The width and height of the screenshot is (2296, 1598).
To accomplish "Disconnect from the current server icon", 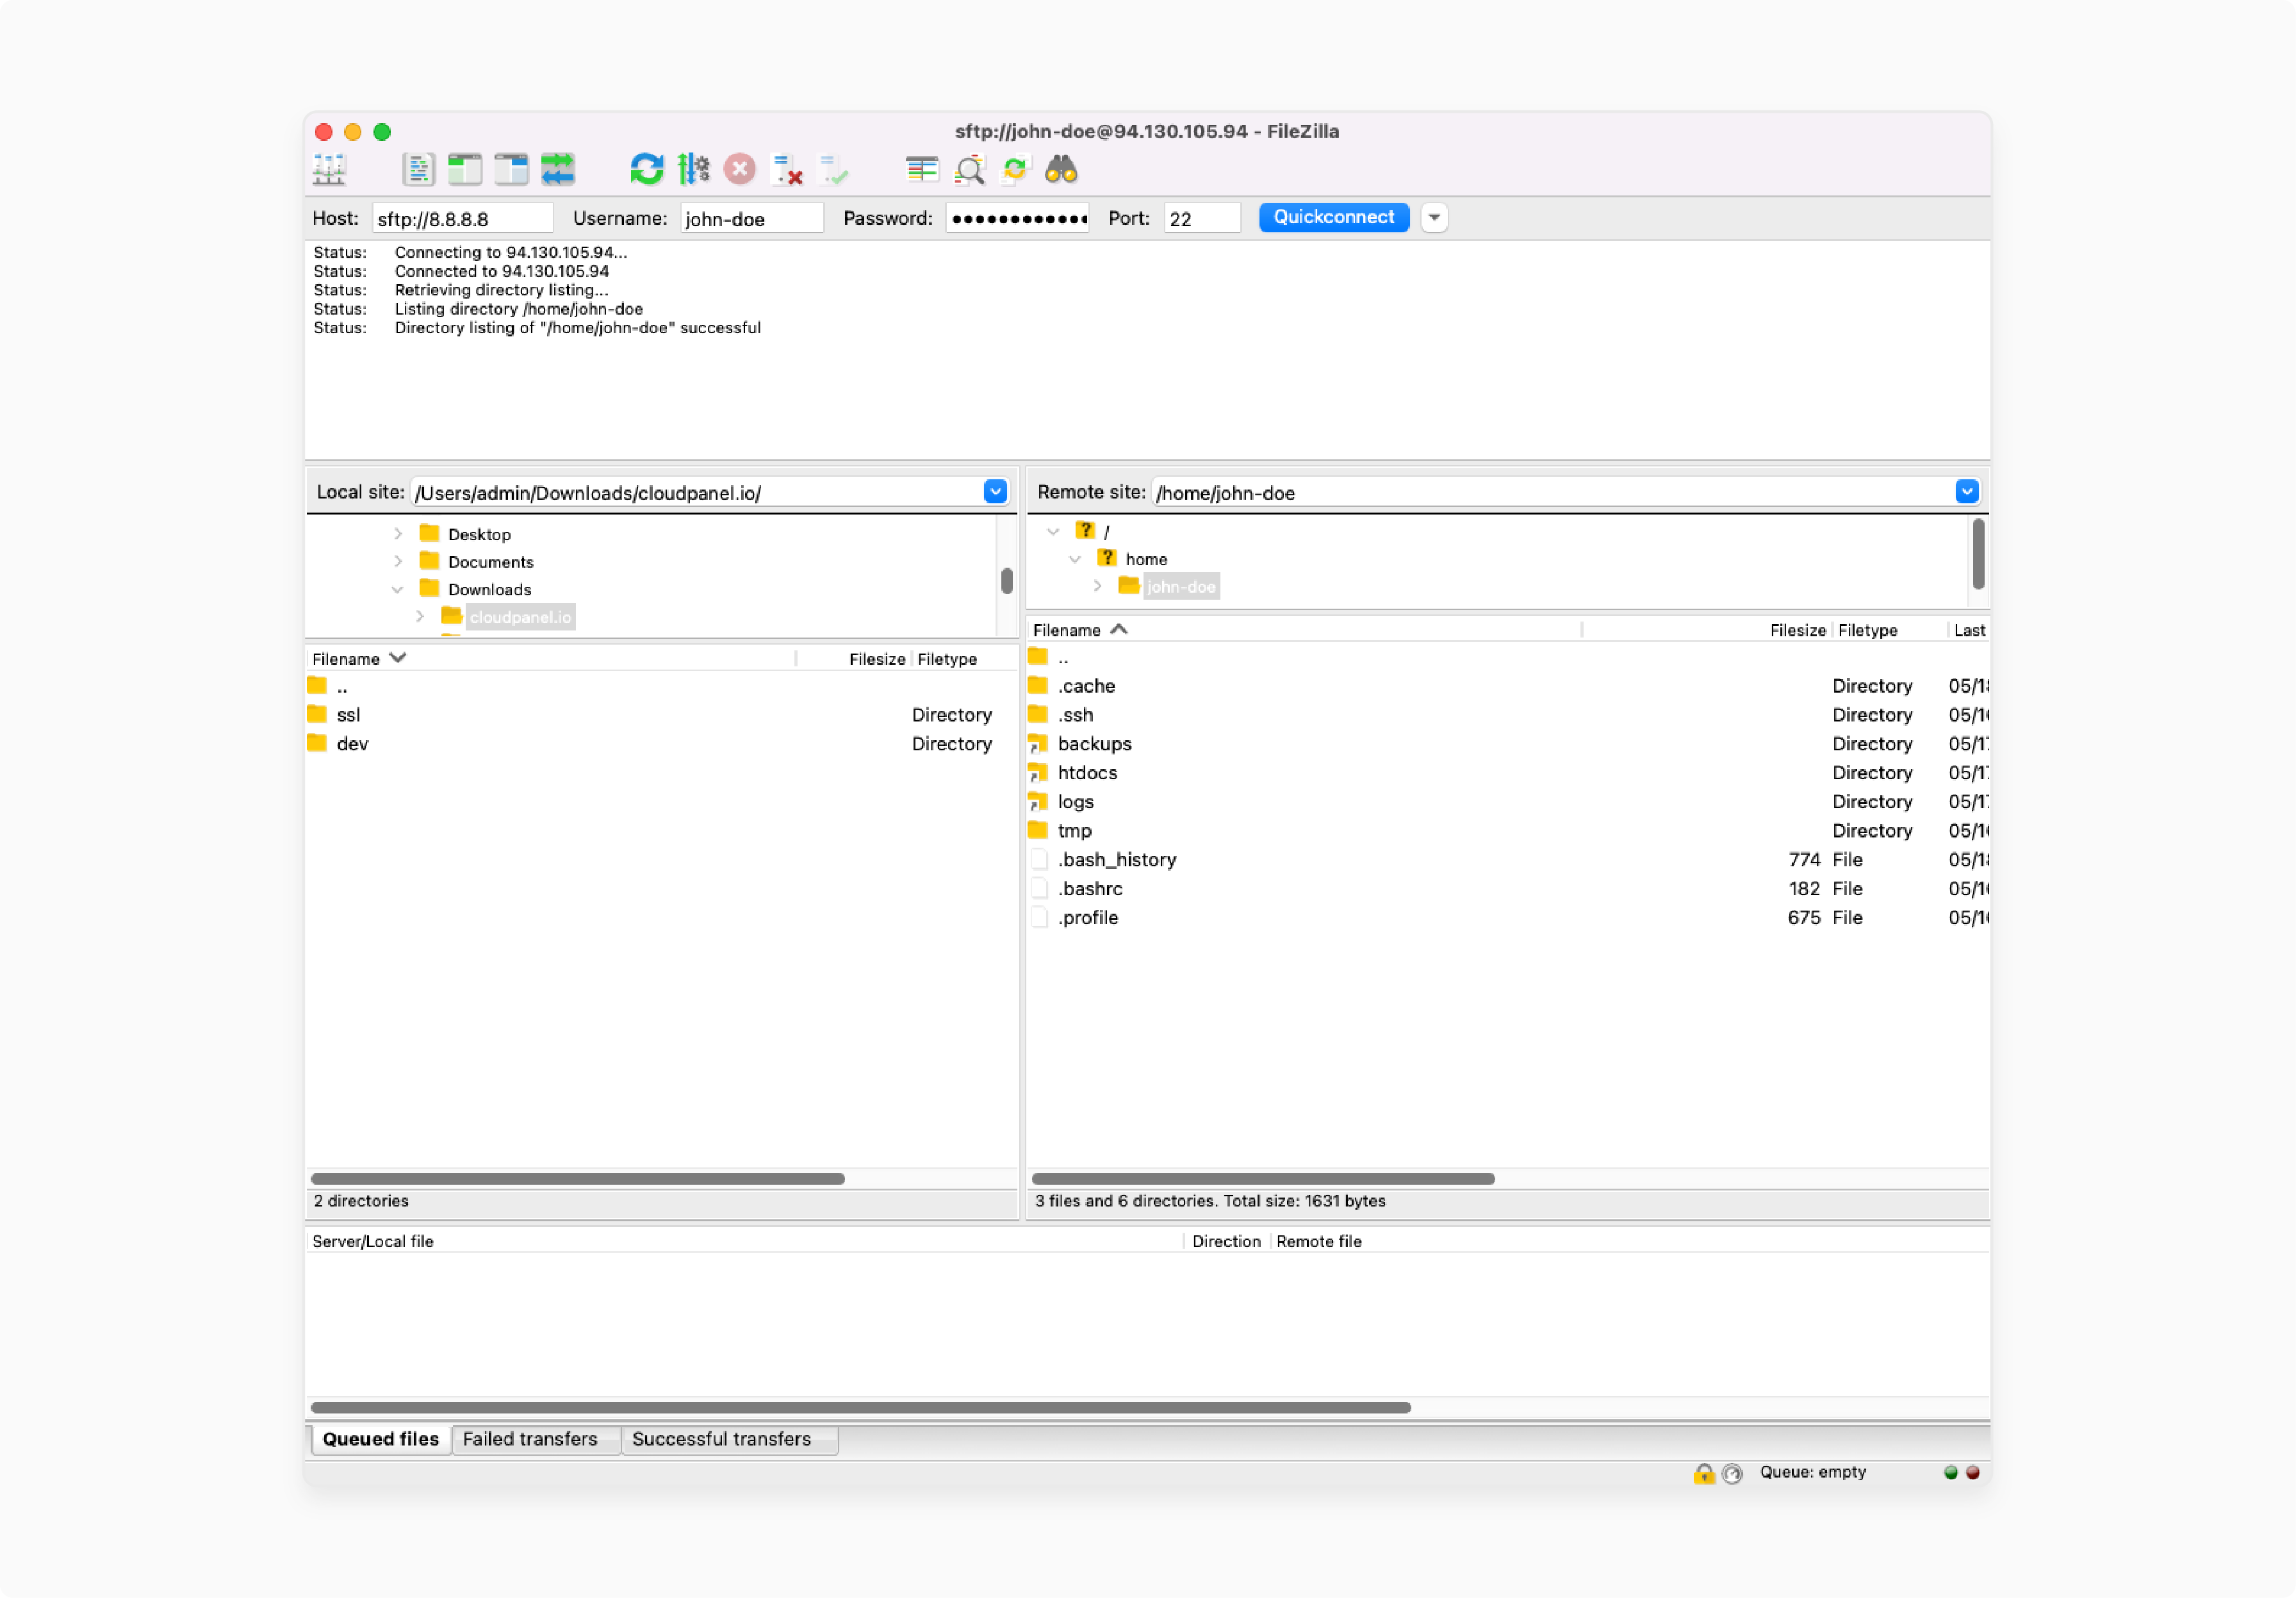I will 787,169.
